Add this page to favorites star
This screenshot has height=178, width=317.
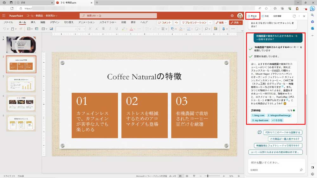click(267, 8)
